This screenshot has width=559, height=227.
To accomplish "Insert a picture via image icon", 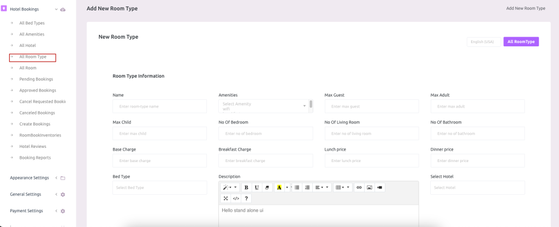I will (370, 188).
